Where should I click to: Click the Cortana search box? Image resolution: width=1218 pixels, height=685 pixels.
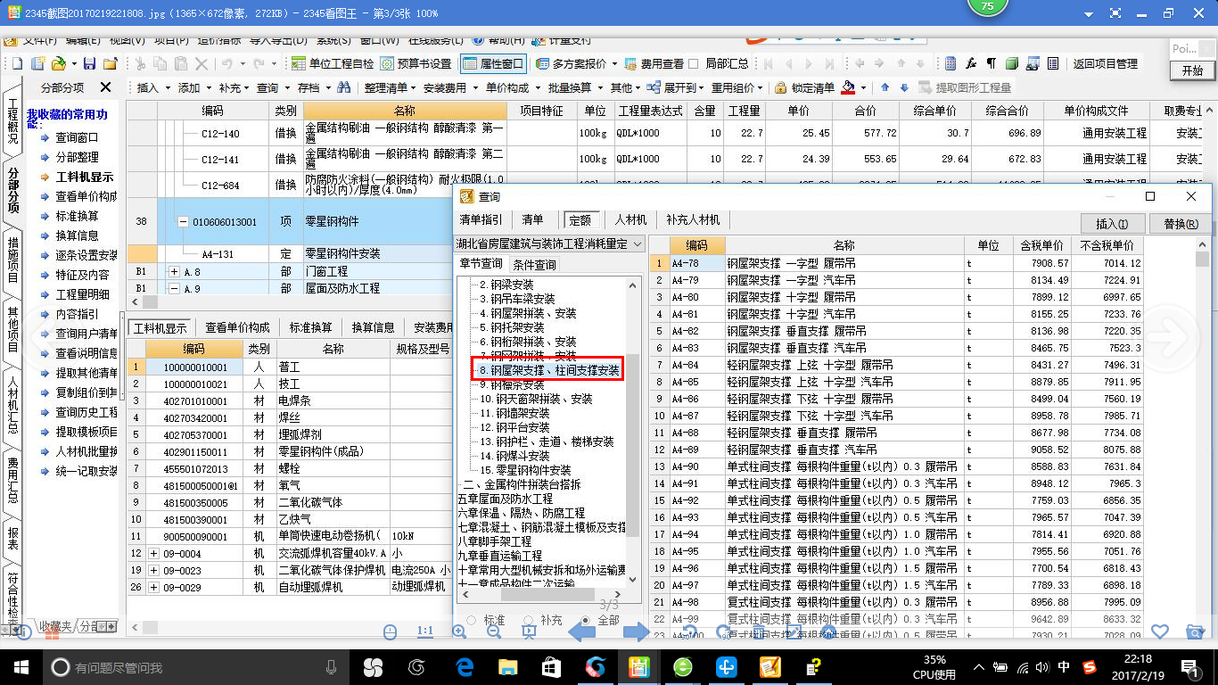tap(196, 666)
